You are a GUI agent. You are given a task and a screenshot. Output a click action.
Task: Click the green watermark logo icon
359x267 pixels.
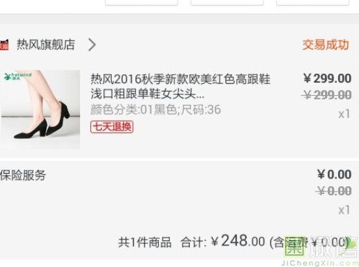click(x=295, y=246)
